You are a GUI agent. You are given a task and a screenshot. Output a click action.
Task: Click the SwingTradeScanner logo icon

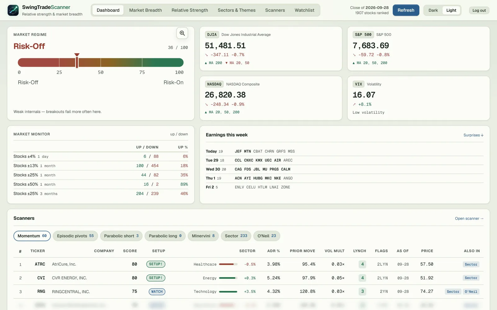tap(13, 10)
